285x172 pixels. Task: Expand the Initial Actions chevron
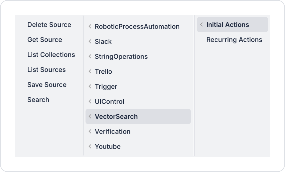coord(202,25)
